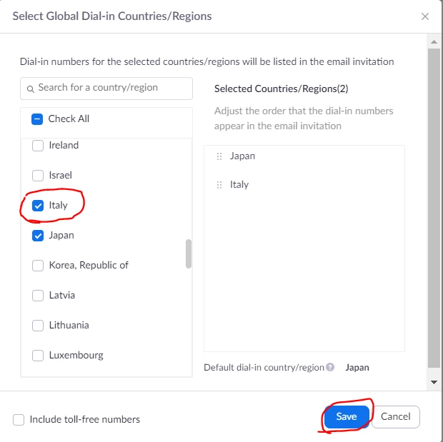Select the Luxembourg checkbox
This screenshot has height=442, width=443.
[38, 356]
